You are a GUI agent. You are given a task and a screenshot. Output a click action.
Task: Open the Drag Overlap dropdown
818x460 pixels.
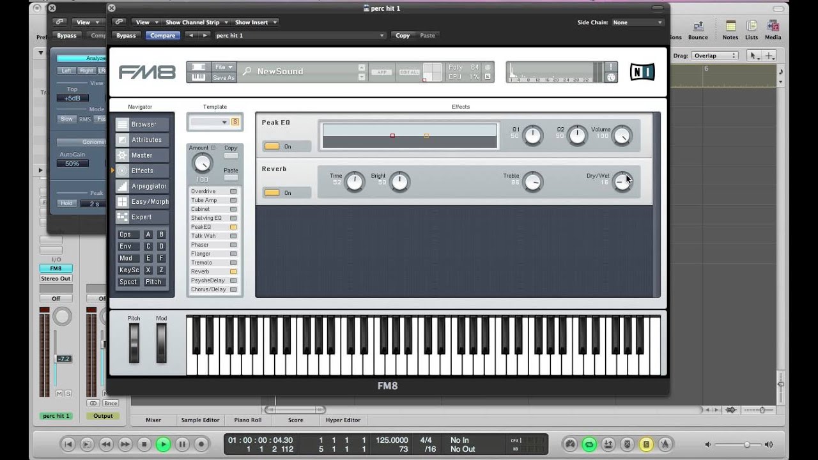(x=714, y=56)
